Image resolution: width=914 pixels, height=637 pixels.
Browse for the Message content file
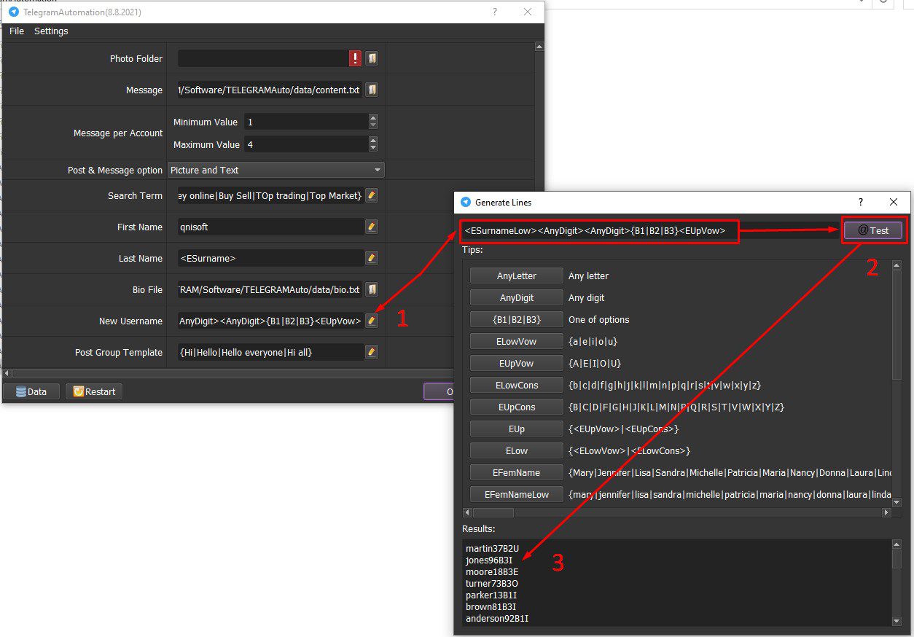pyautogui.click(x=372, y=90)
